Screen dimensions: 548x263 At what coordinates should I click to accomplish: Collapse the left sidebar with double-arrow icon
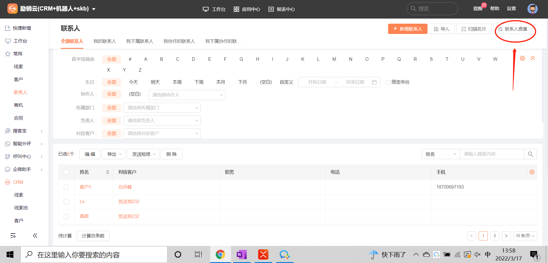click(35, 236)
